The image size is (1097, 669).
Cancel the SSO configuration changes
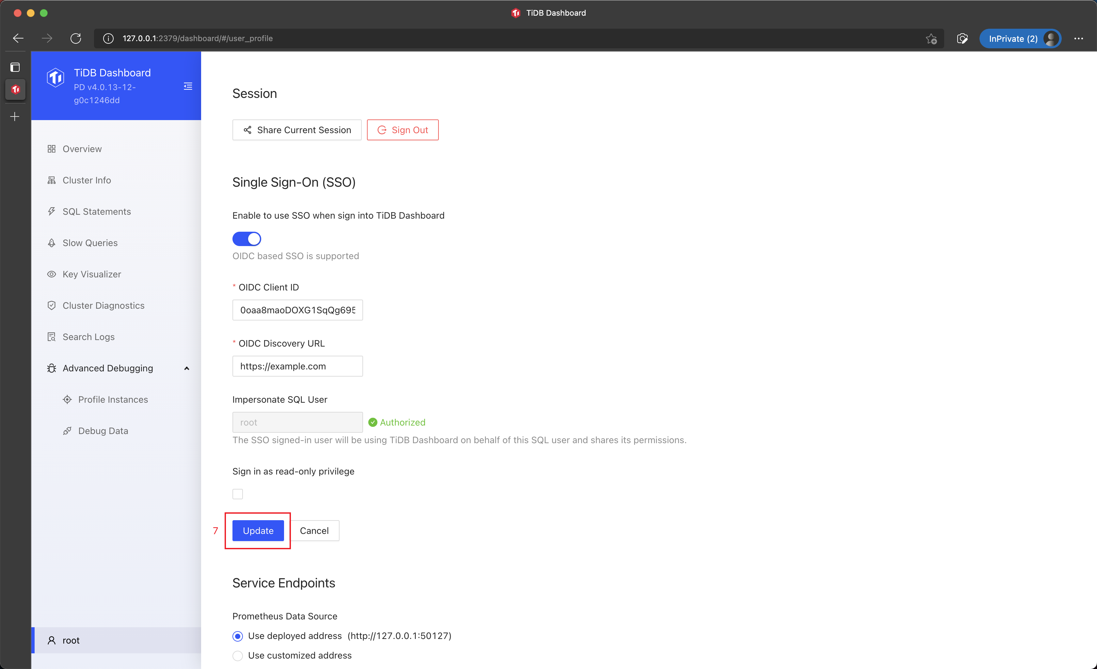pos(314,531)
